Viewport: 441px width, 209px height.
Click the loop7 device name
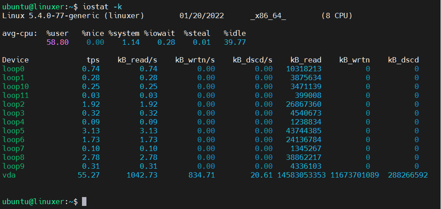(13, 149)
